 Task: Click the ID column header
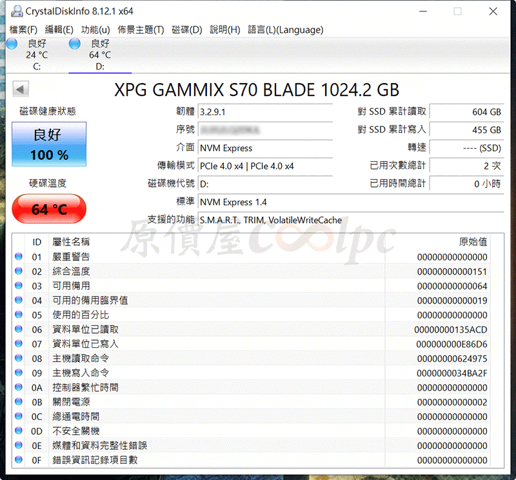pyautogui.click(x=37, y=242)
